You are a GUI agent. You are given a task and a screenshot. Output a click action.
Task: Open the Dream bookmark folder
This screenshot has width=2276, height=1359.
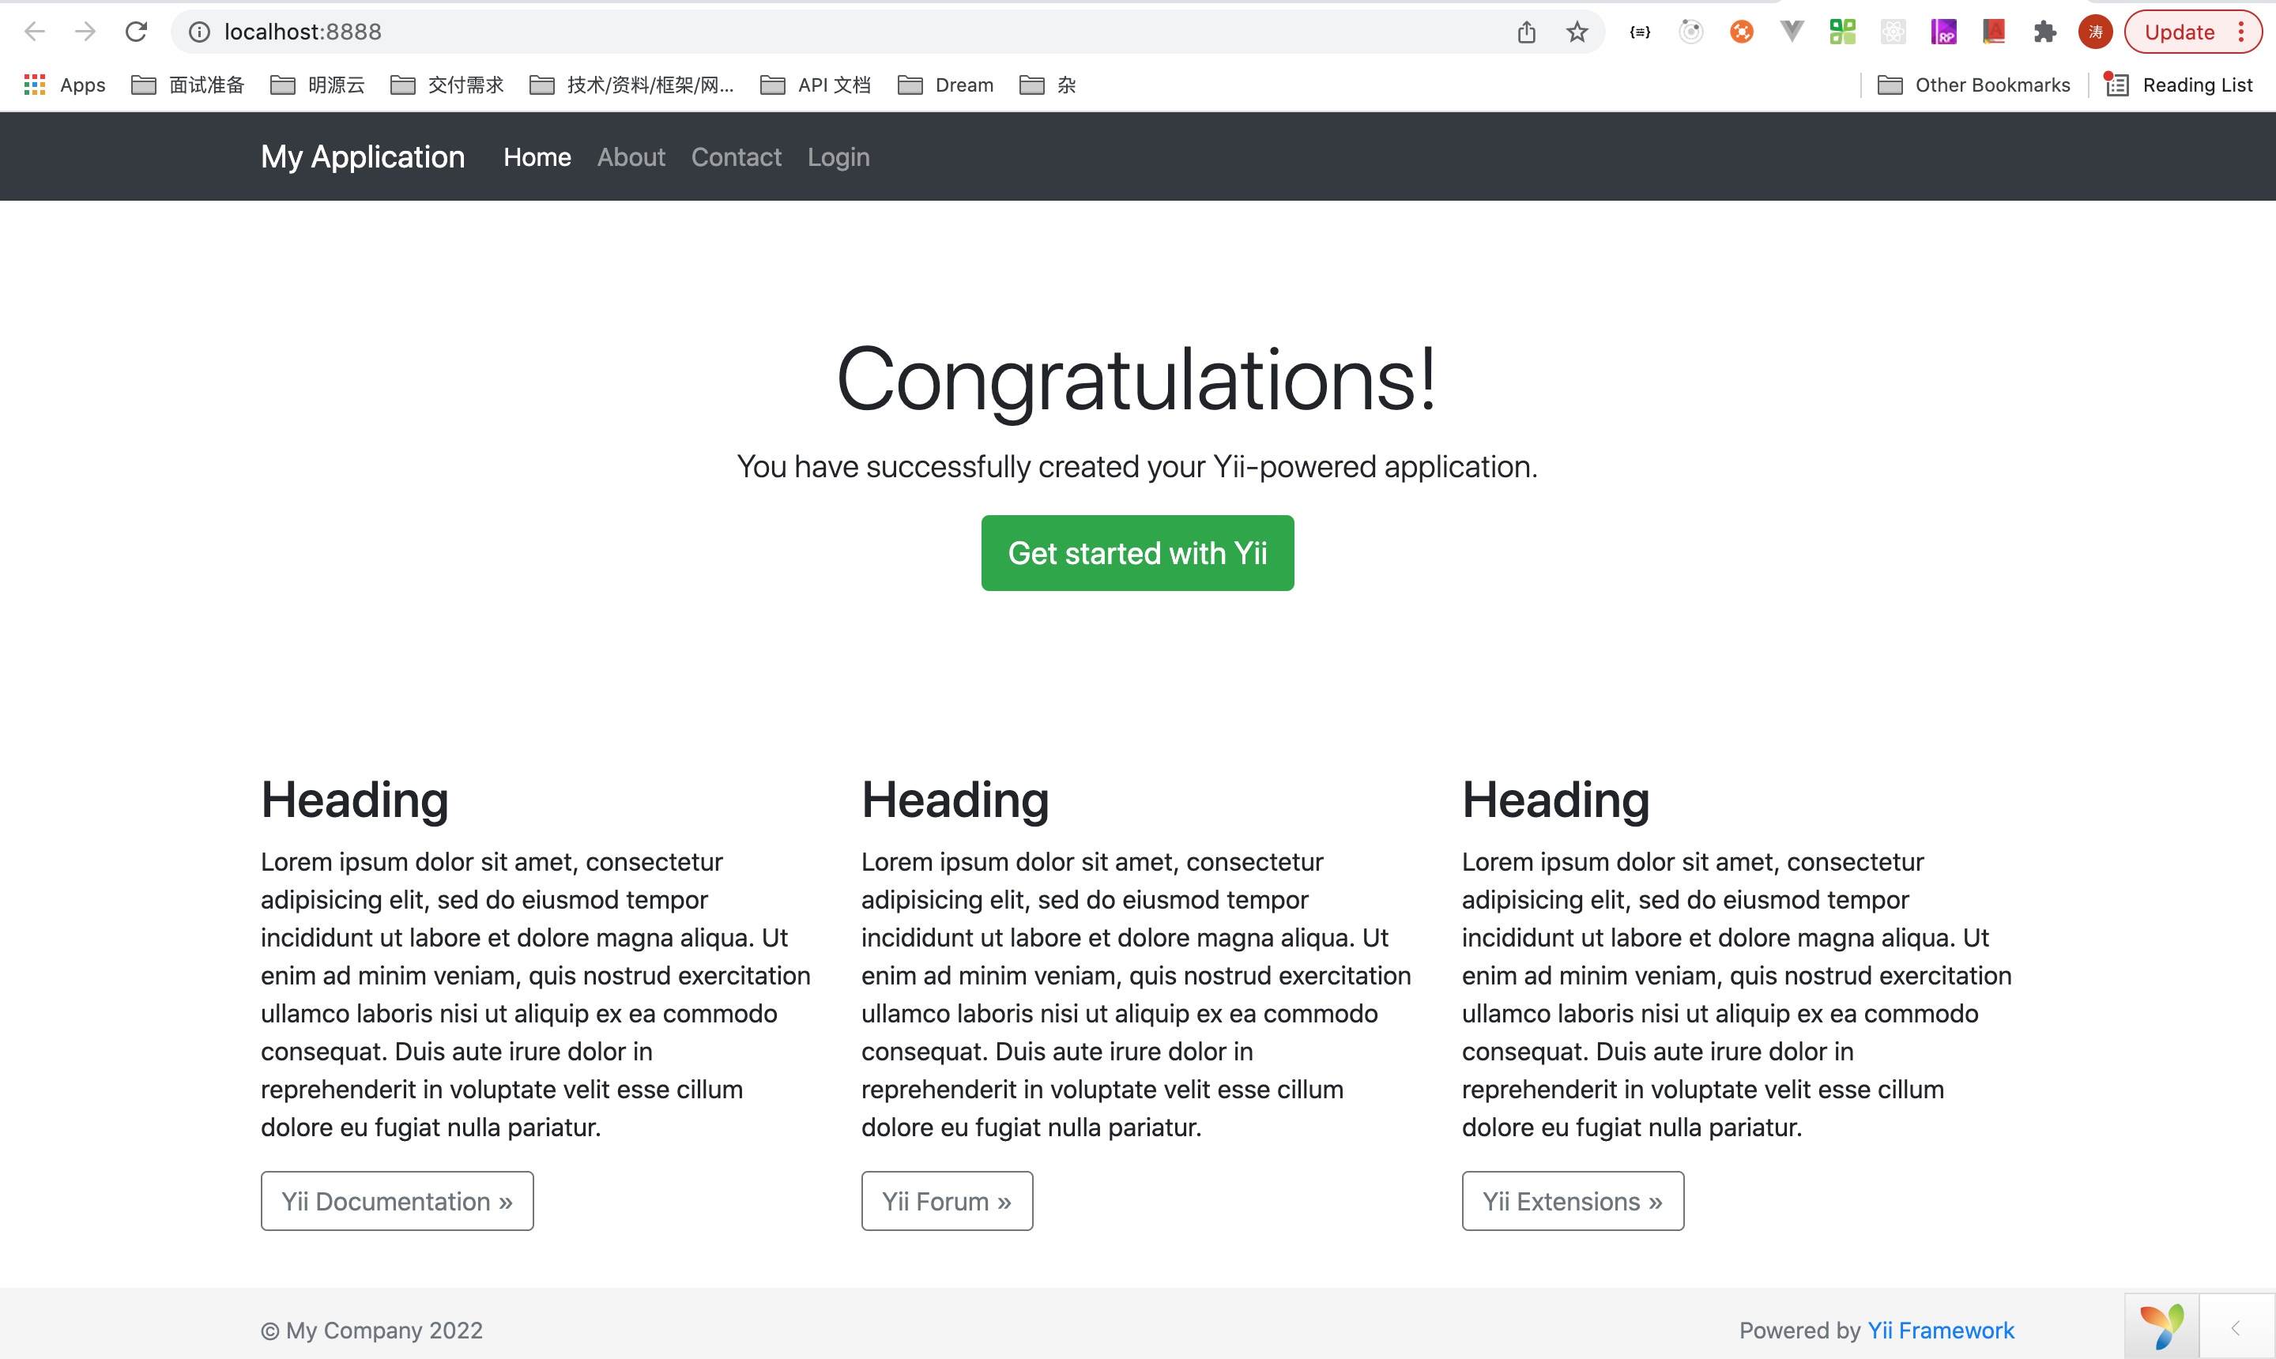[946, 85]
